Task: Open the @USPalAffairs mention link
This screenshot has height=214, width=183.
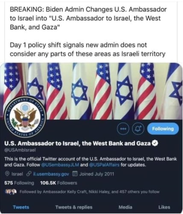Action: [104, 165]
